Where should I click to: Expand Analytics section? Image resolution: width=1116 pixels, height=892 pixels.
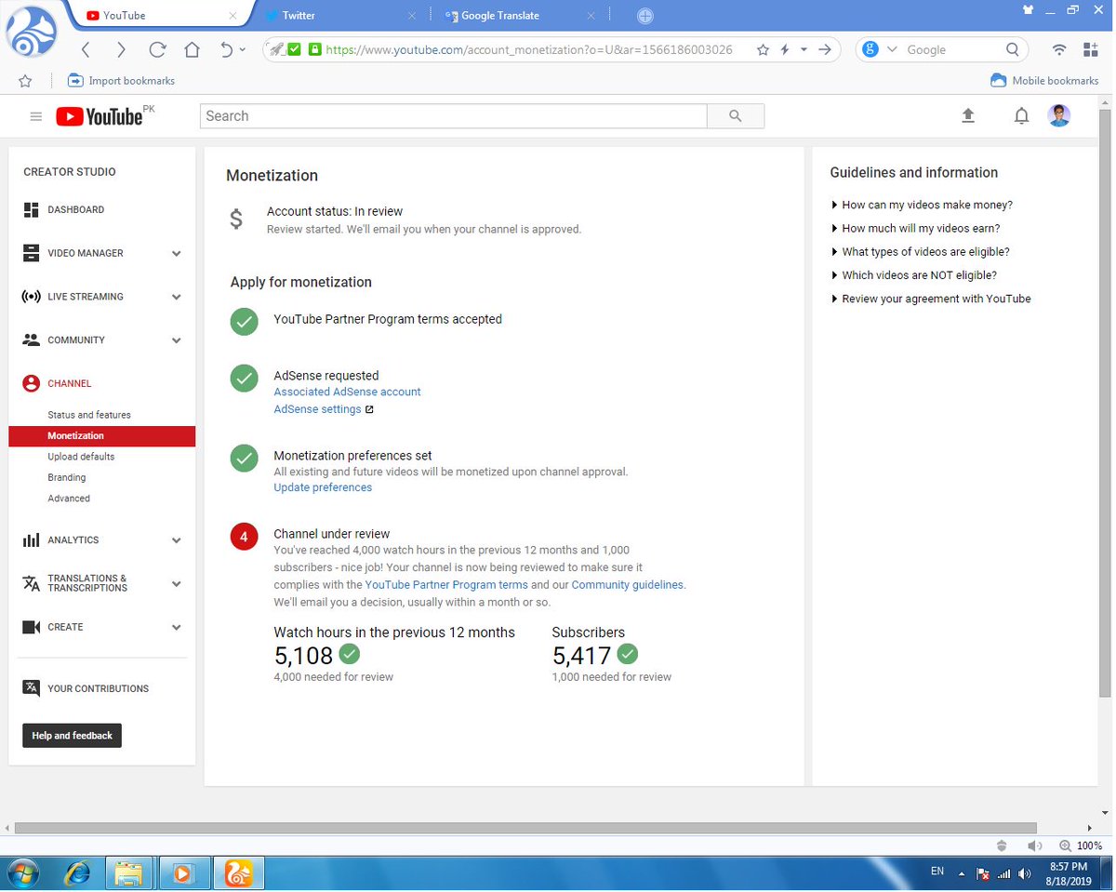coord(177,540)
